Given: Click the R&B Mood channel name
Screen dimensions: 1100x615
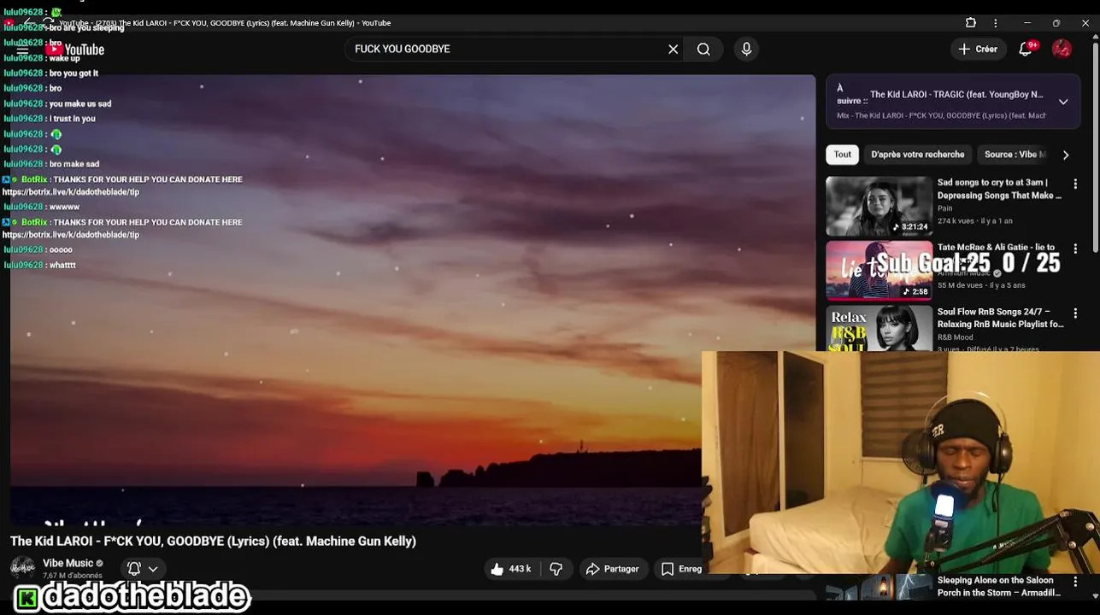Looking at the screenshot, I should [x=956, y=337].
